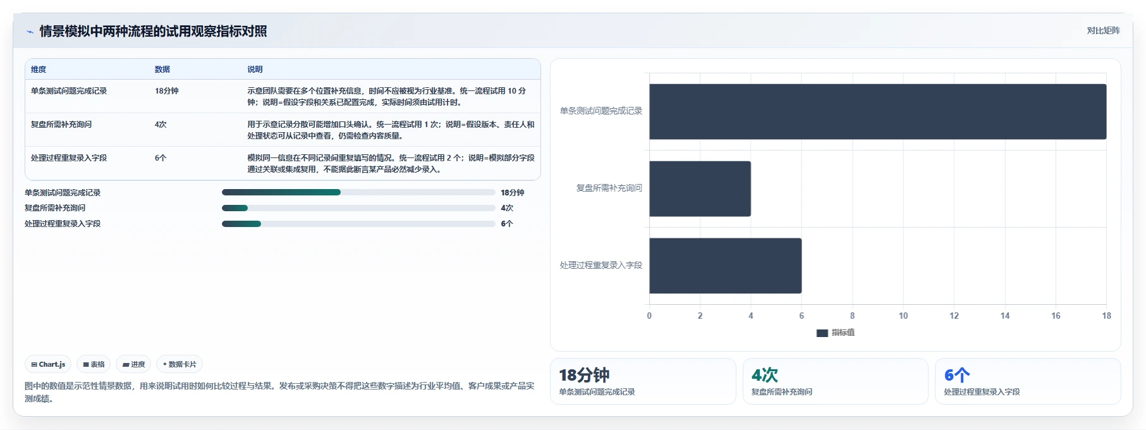Select the Chart.js tag chip
Image resolution: width=1146 pixels, height=430 pixels.
tap(48, 364)
